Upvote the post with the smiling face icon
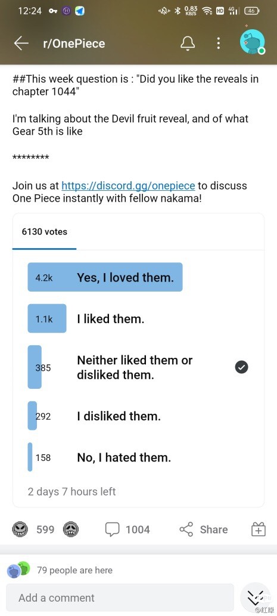 pyautogui.click(x=19, y=529)
